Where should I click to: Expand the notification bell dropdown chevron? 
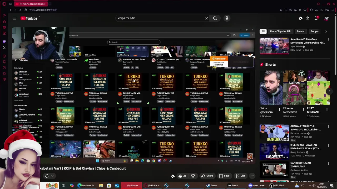click(x=52, y=176)
